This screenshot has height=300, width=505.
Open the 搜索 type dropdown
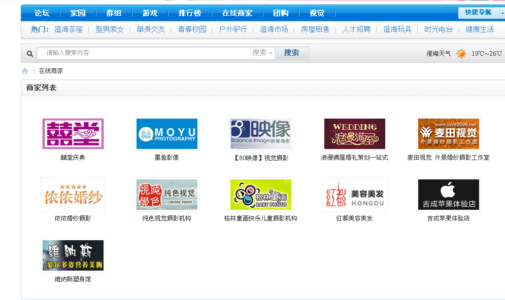click(x=262, y=53)
